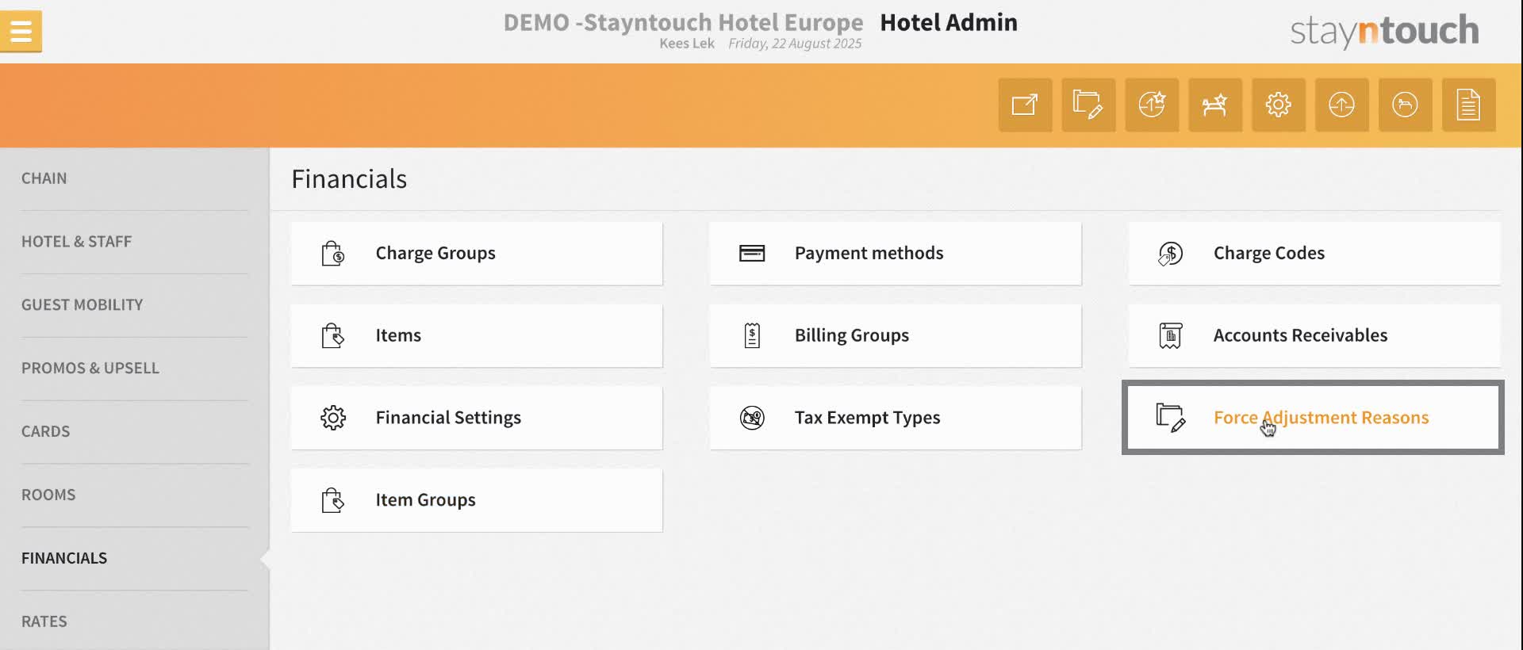Click the Financials page heading
Viewport: 1523px width, 650px height.
(349, 179)
